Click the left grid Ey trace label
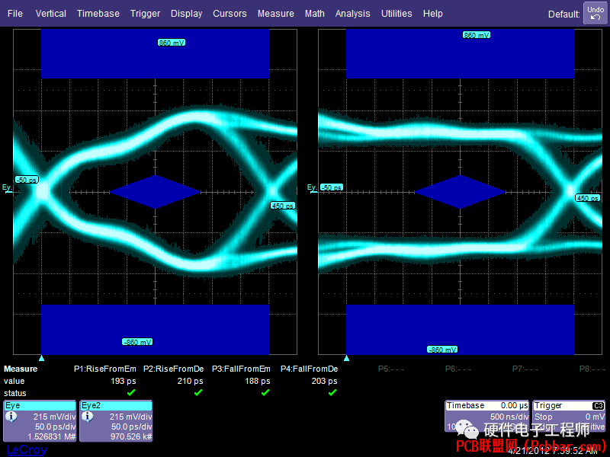The image size is (610, 457). click(7, 187)
